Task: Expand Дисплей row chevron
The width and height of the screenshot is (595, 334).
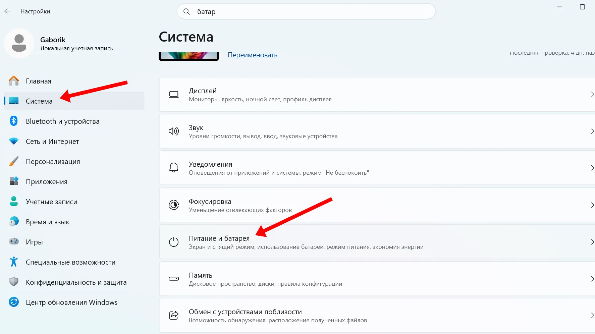Action: [x=592, y=95]
